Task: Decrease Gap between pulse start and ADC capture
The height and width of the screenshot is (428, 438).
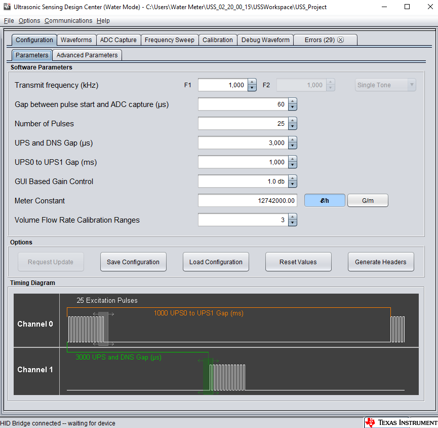Action: pyautogui.click(x=293, y=107)
